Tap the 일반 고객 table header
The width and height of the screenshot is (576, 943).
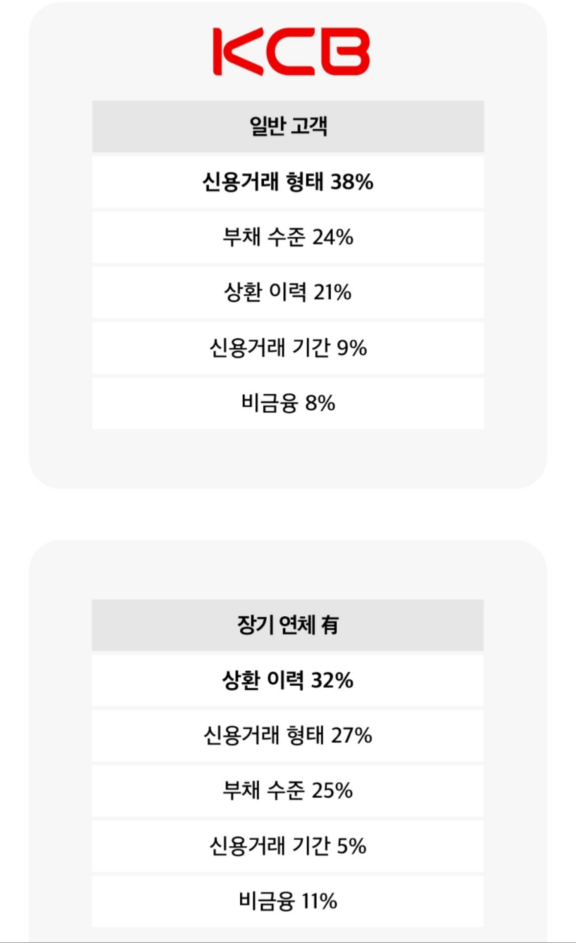[x=288, y=126]
